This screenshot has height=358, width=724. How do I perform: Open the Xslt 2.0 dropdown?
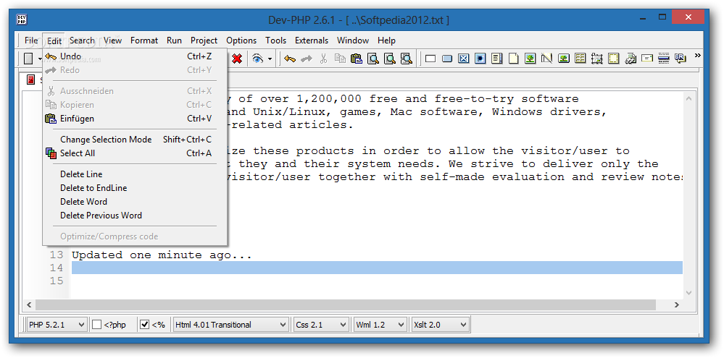(441, 324)
